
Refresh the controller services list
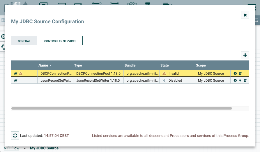point(15,135)
